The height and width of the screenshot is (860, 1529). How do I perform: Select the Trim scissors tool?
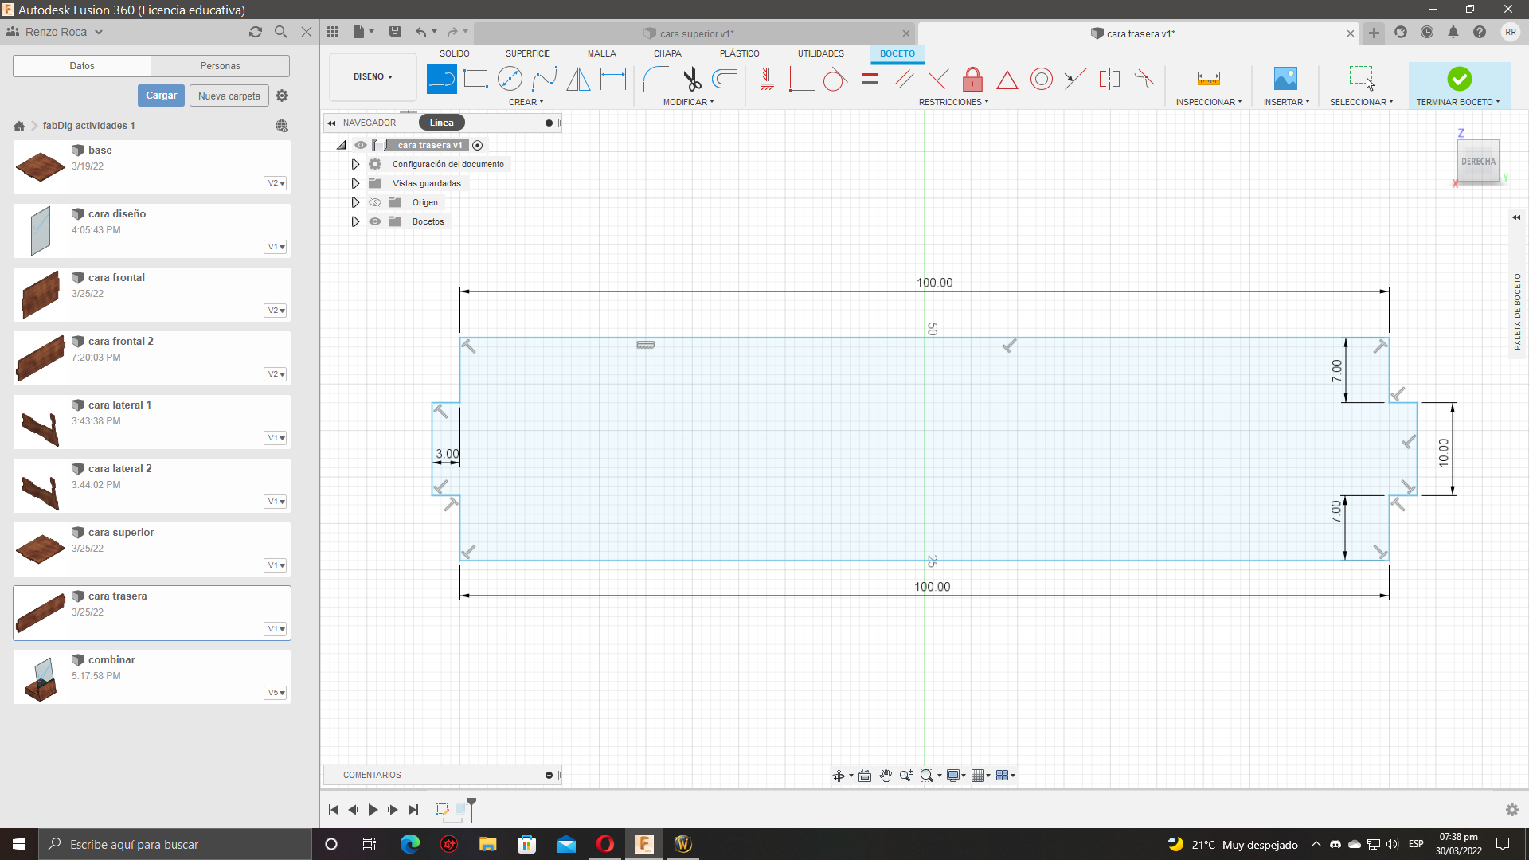(690, 79)
